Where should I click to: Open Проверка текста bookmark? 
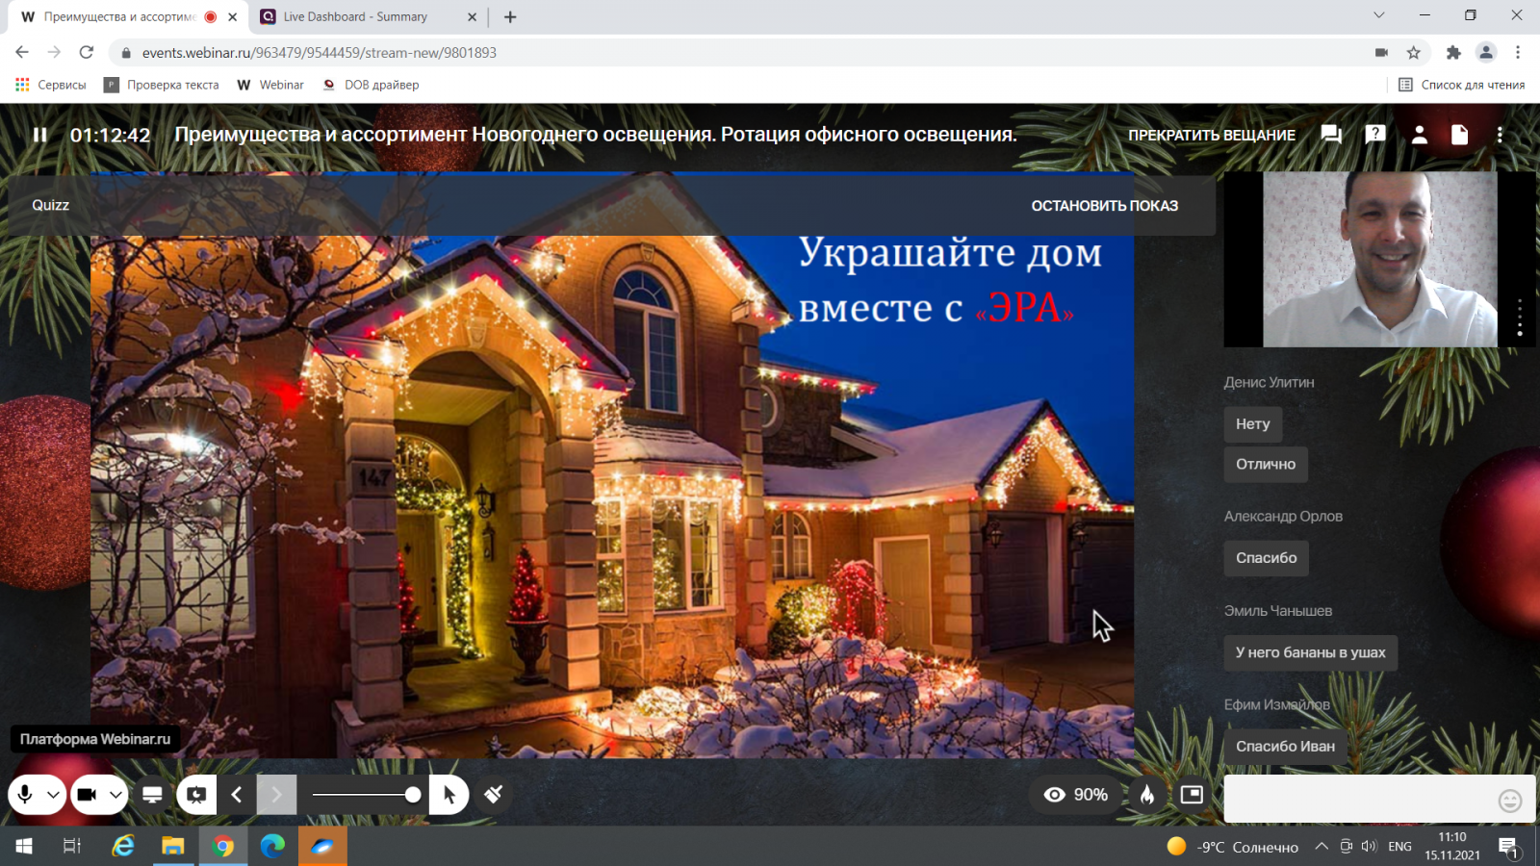[x=162, y=85]
